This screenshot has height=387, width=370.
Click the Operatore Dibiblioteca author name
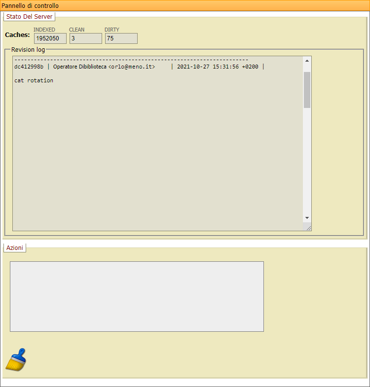pyautogui.click(x=79, y=67)
